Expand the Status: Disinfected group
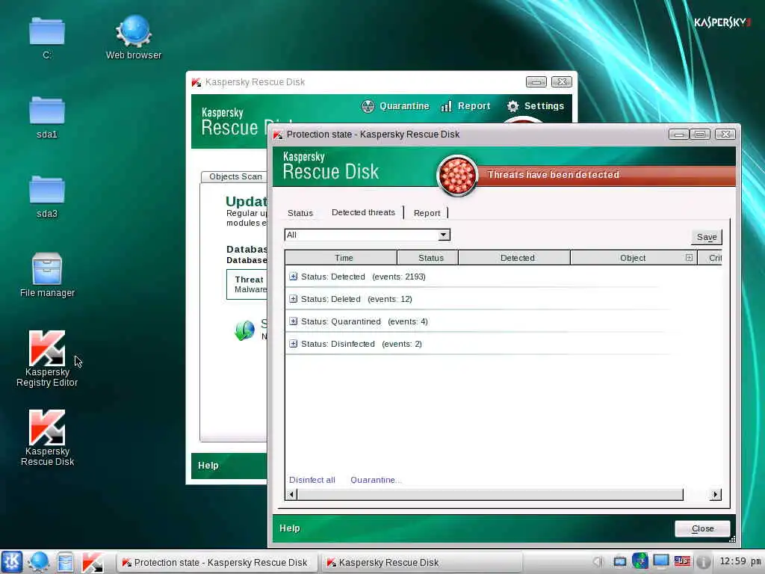 (293, 344)
